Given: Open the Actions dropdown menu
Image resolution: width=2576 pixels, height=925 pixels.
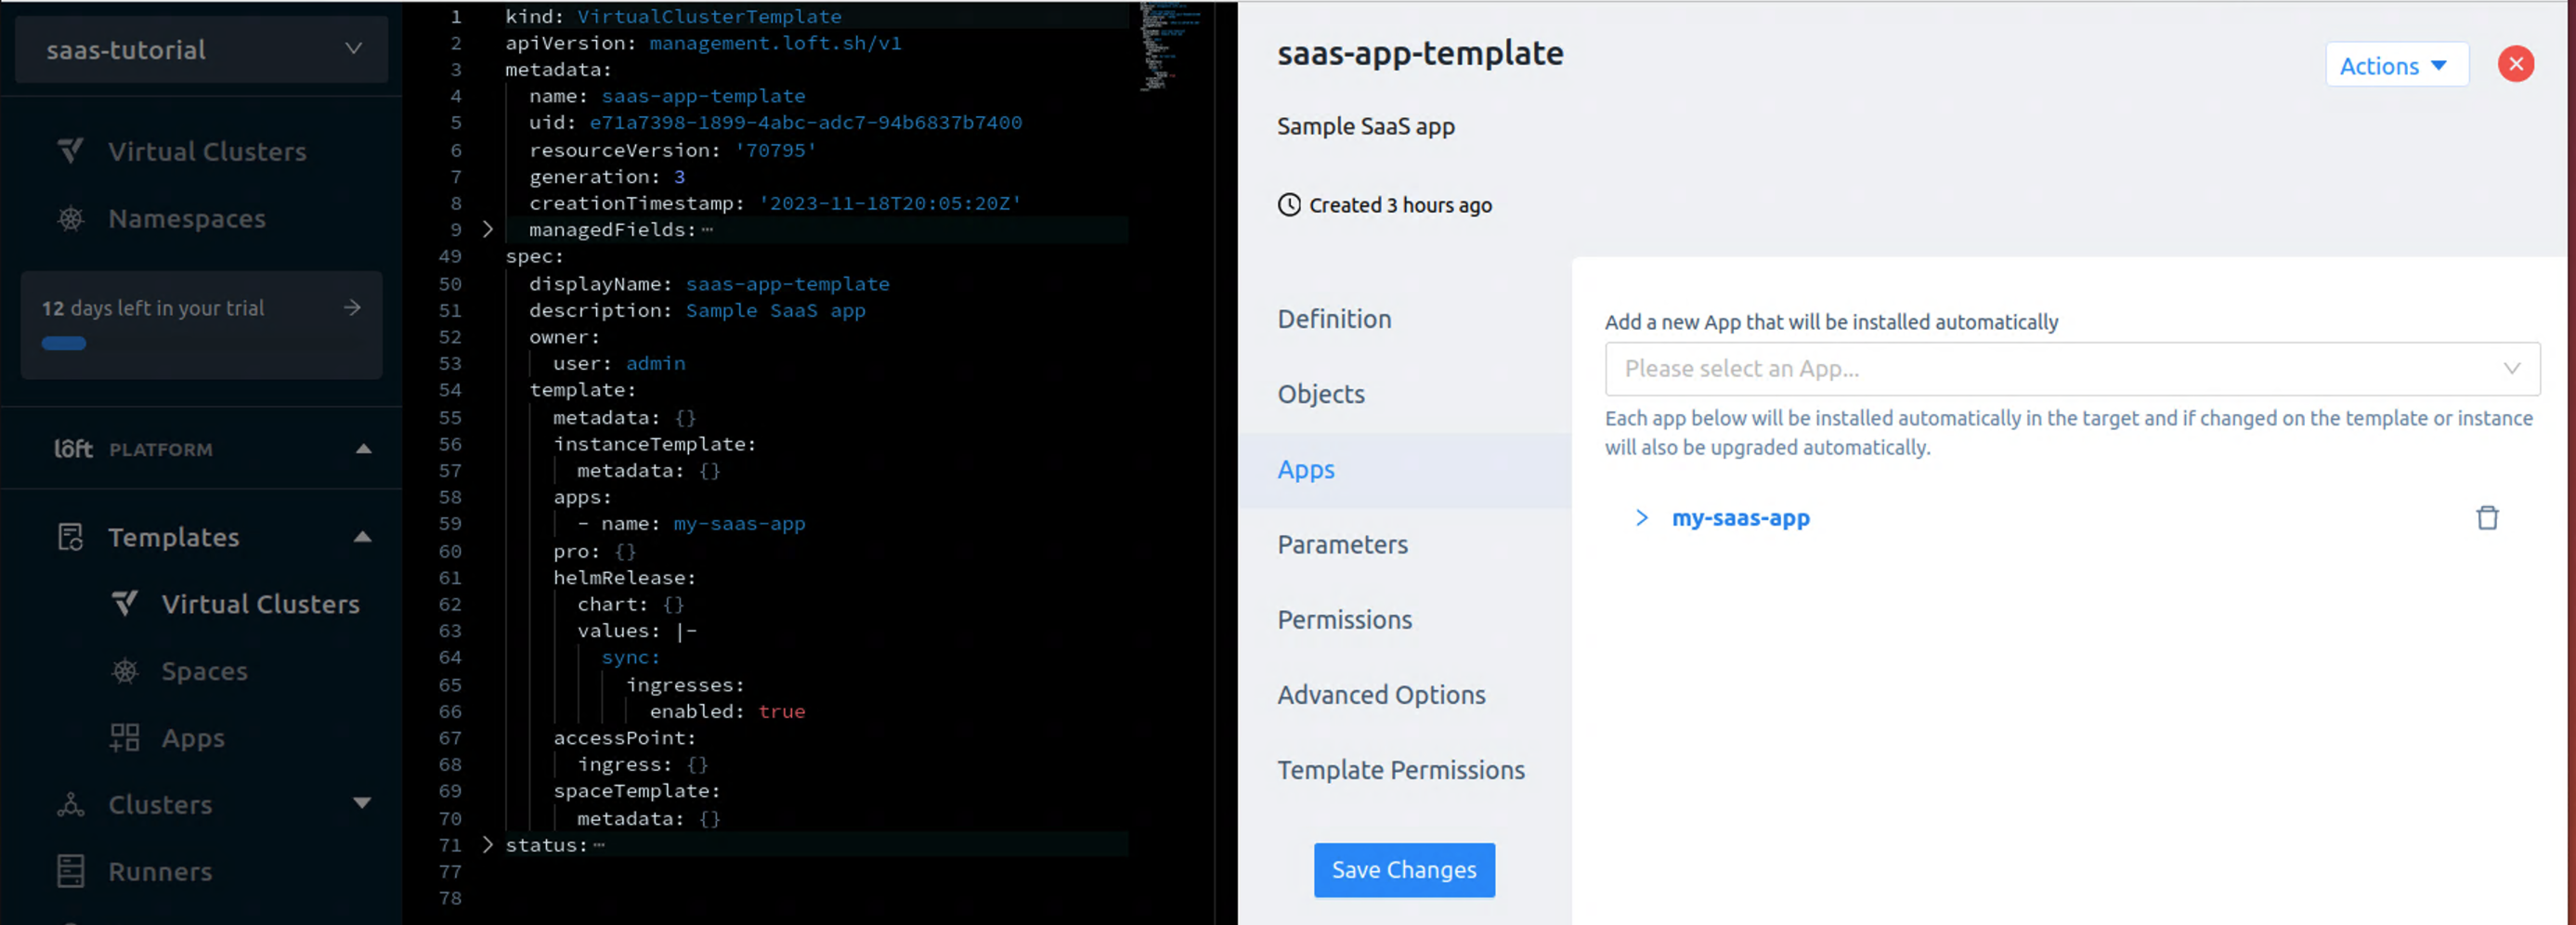Looking at the screenshot, I should coord(2397,64).
